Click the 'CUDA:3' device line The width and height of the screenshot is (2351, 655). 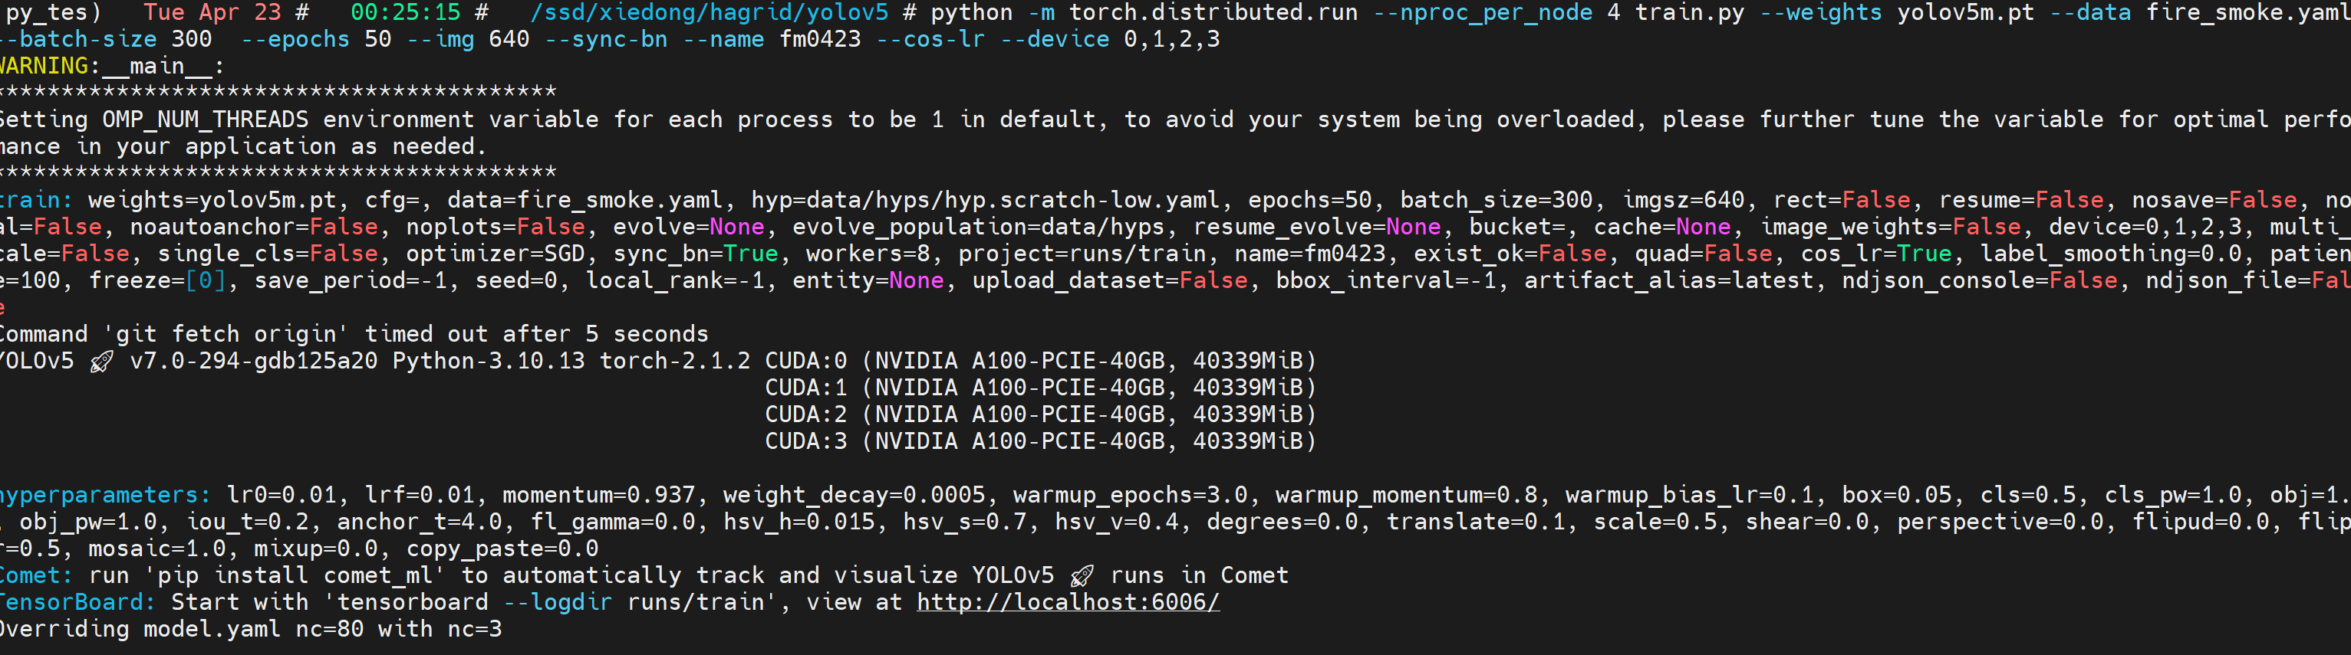(1040, 442)
